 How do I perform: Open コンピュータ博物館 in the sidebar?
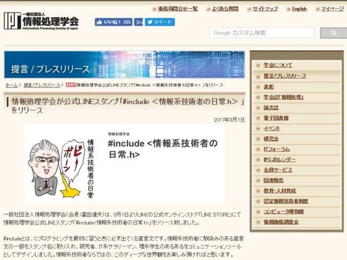[x=283, y=211]
